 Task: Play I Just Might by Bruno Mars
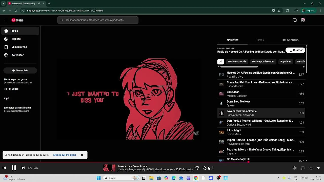click(261, 132)
